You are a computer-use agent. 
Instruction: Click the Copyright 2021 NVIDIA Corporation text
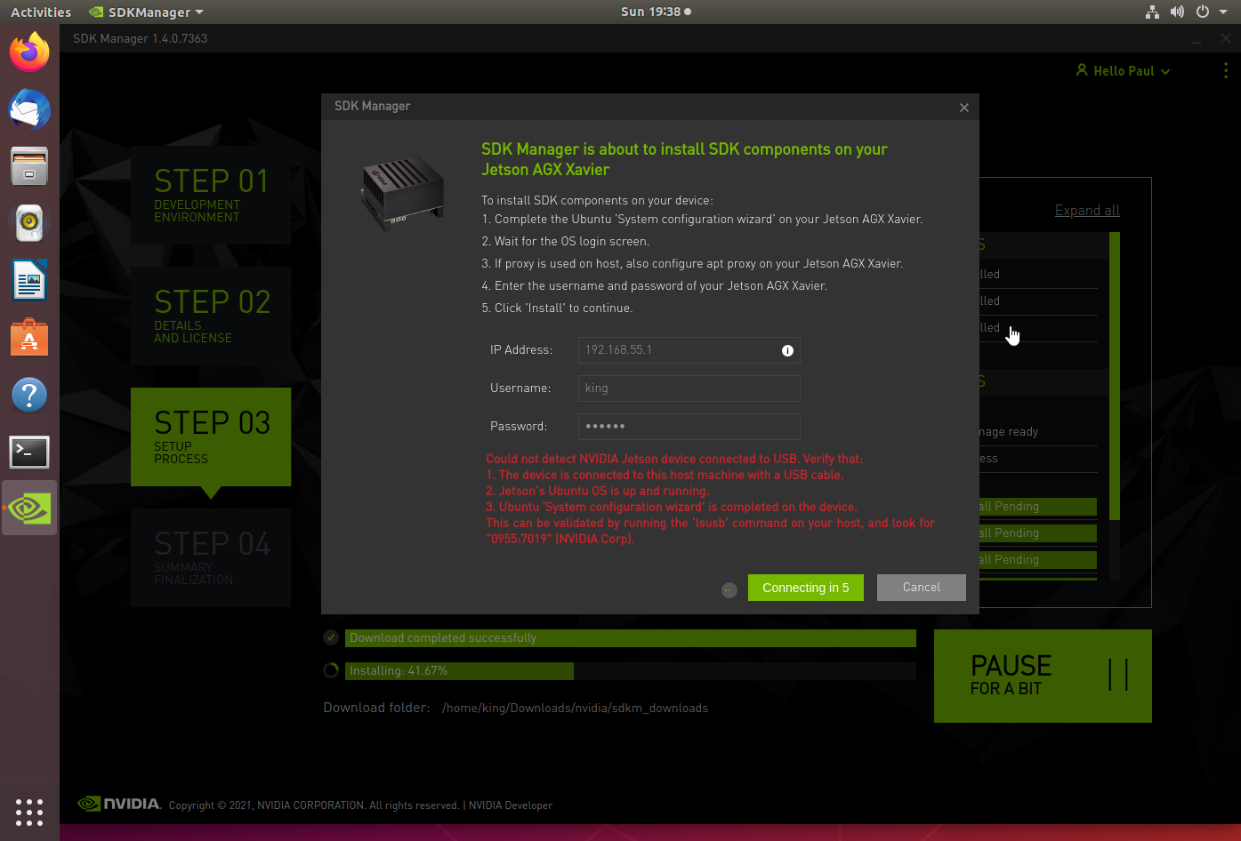(314, 805)
